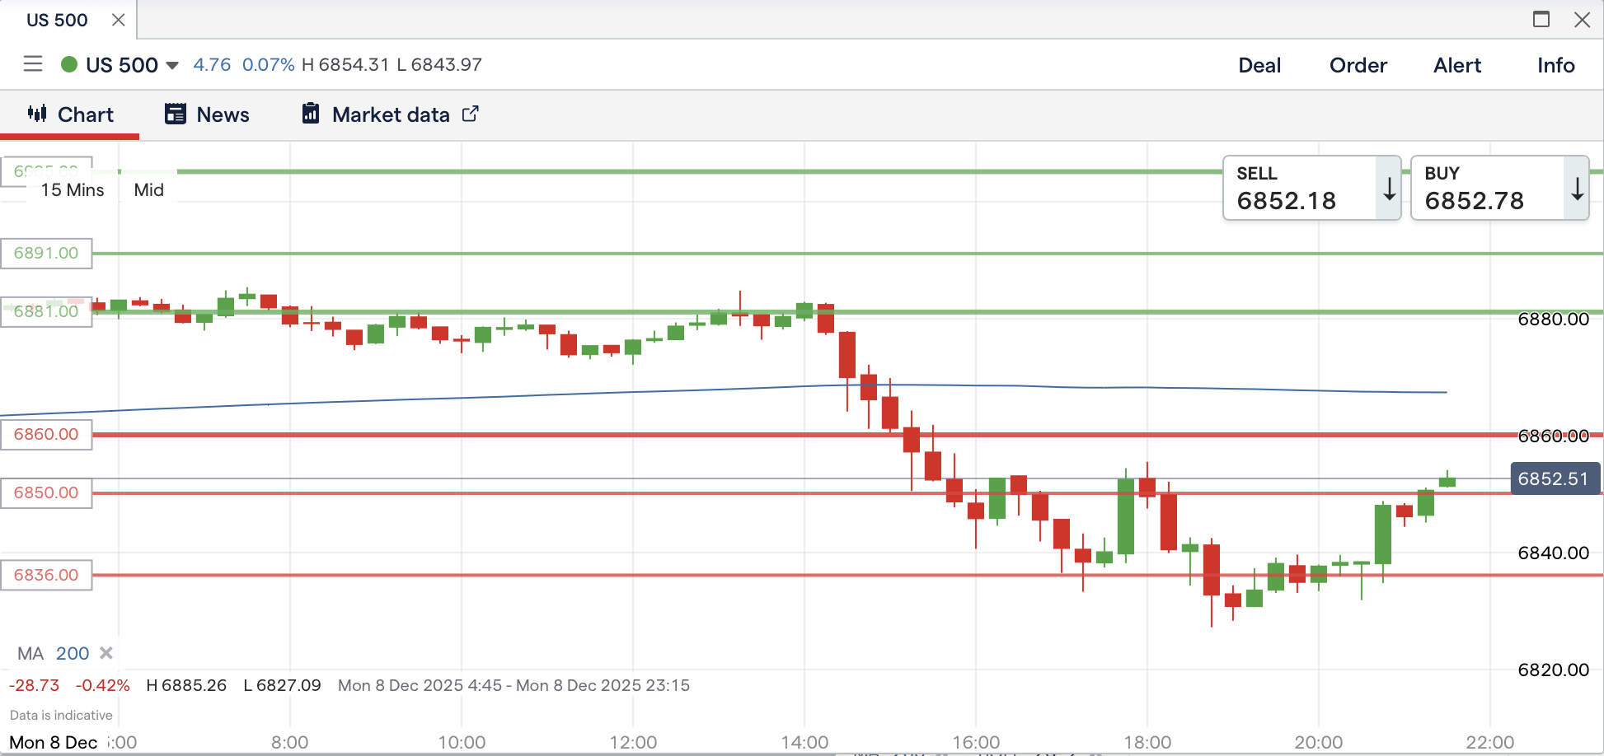The image size is (1604, 756).
Task: Expand the US 500 instrument dropdown
Action: [172, 65]
